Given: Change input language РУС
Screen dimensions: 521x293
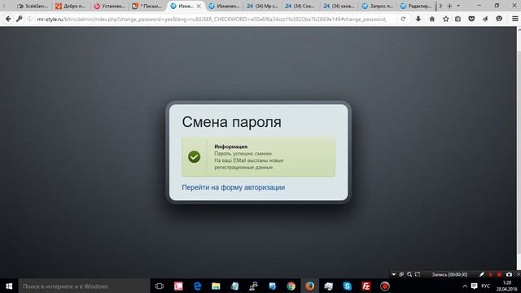Looking at the screenshot, I should pos(486,286).
